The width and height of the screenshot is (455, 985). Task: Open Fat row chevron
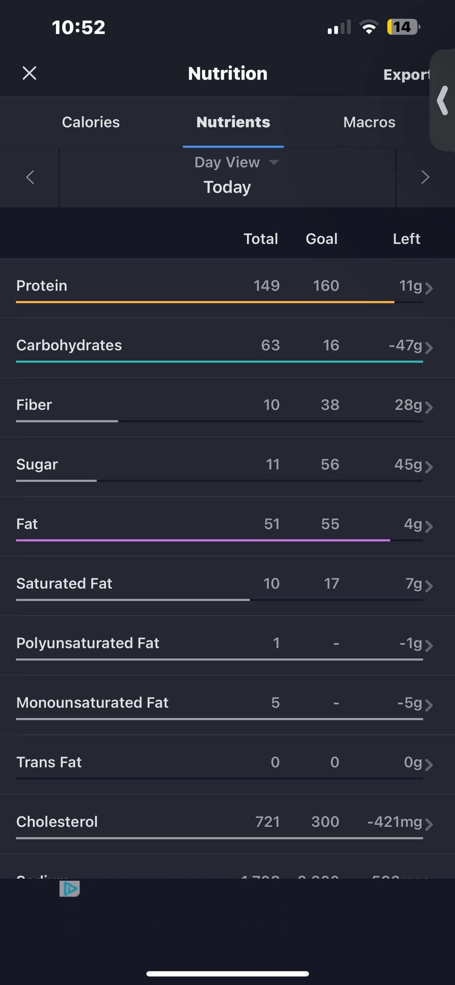click(x=428, y=526)
